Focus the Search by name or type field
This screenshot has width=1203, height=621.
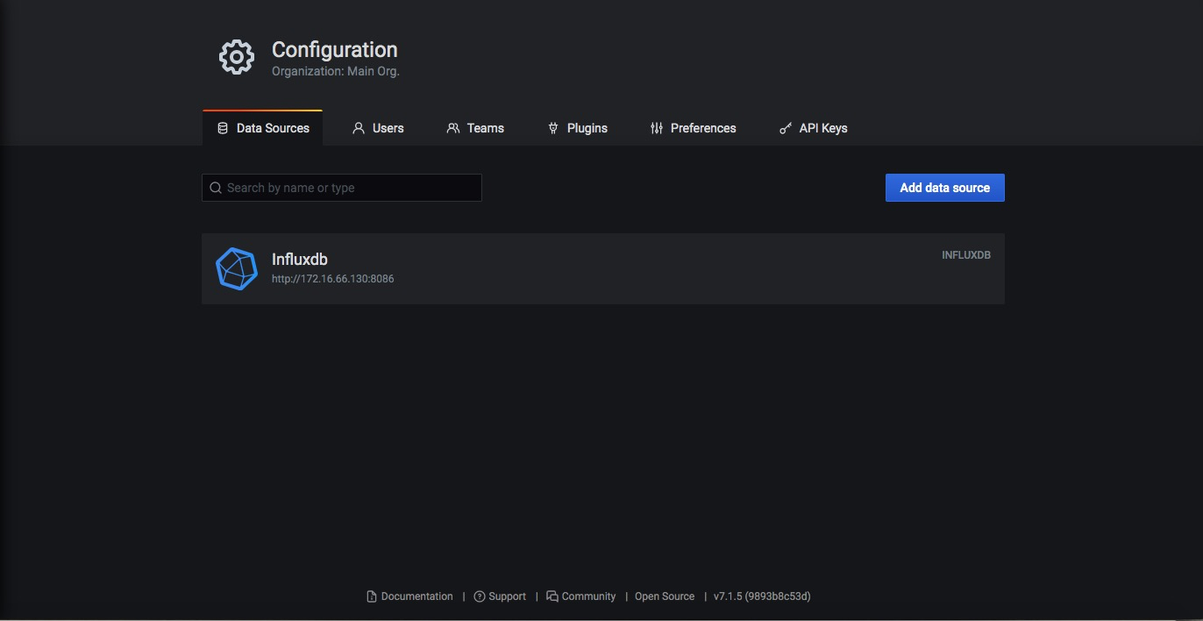[342, 188]
